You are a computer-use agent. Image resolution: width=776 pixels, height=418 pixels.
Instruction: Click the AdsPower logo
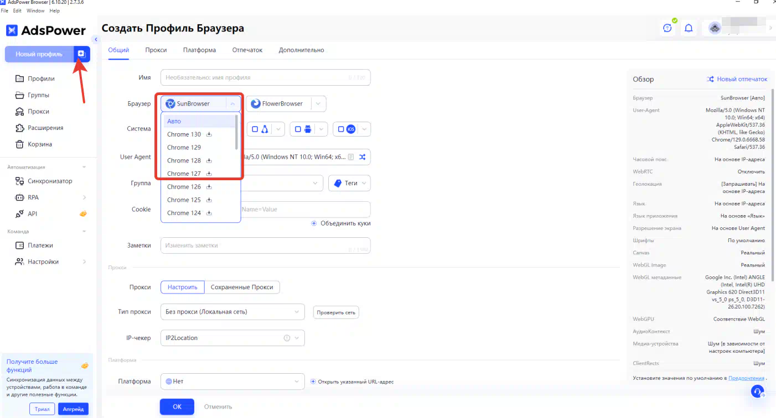click(x=46, y=30)
